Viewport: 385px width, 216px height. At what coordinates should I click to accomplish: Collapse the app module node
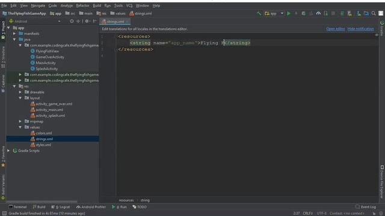[x=9, y=28]
